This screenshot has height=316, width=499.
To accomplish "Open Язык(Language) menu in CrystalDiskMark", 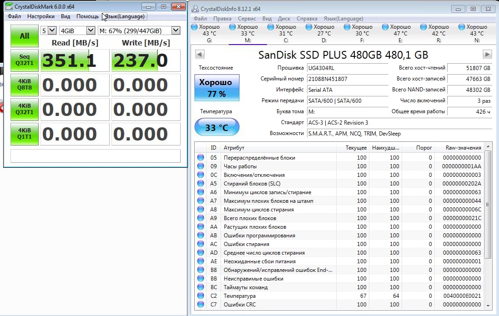I will [x=125, y=16].
